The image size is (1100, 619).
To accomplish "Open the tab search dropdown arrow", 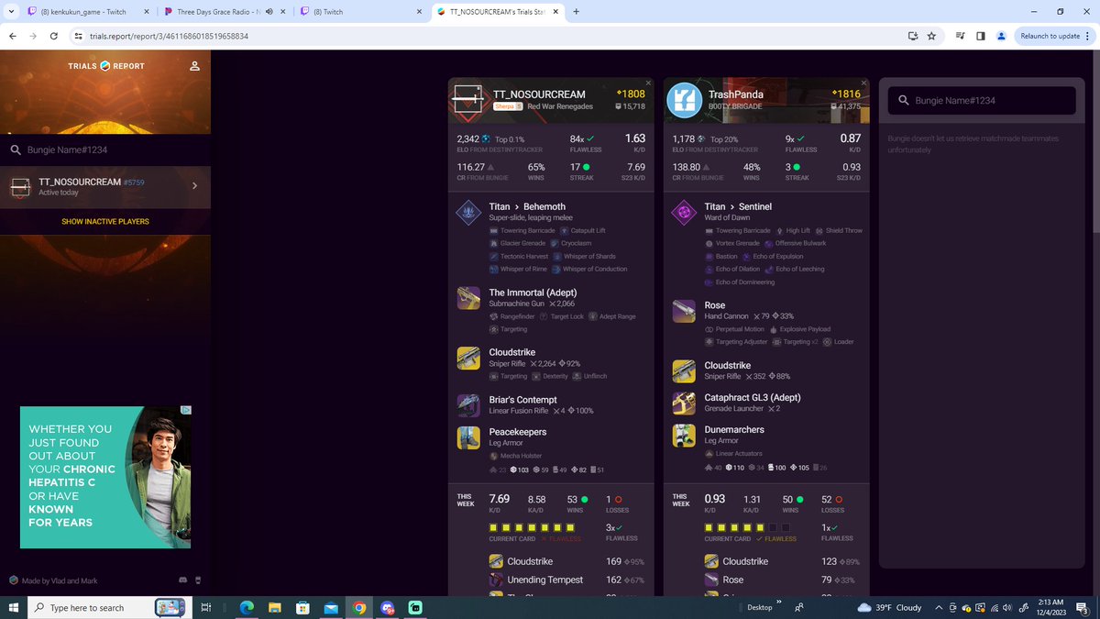I will pos(9,12).
